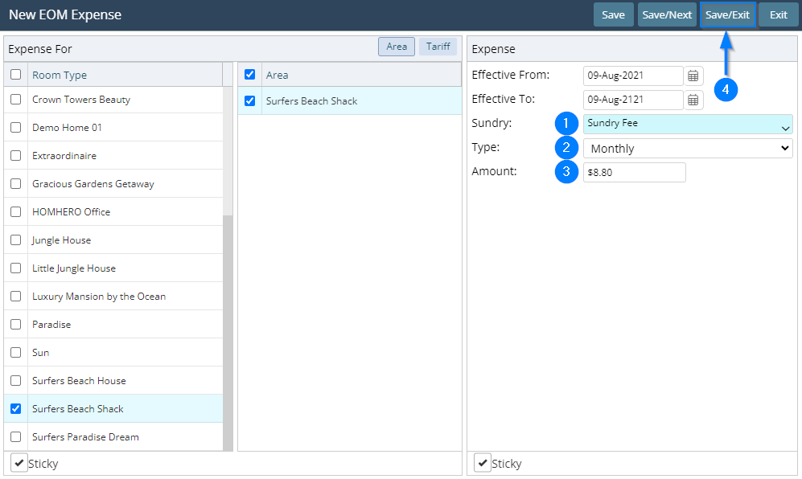Select all room types via header checkbox

15,75
